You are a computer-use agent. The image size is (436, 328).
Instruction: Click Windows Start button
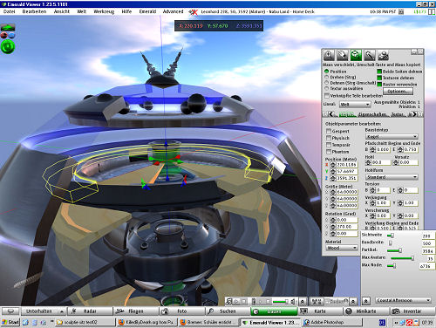[x=10, y=322]
